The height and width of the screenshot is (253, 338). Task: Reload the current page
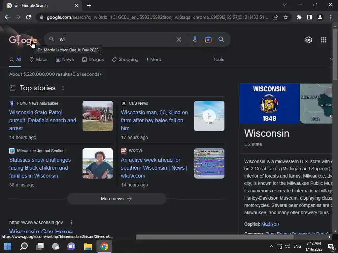[28, 17]
